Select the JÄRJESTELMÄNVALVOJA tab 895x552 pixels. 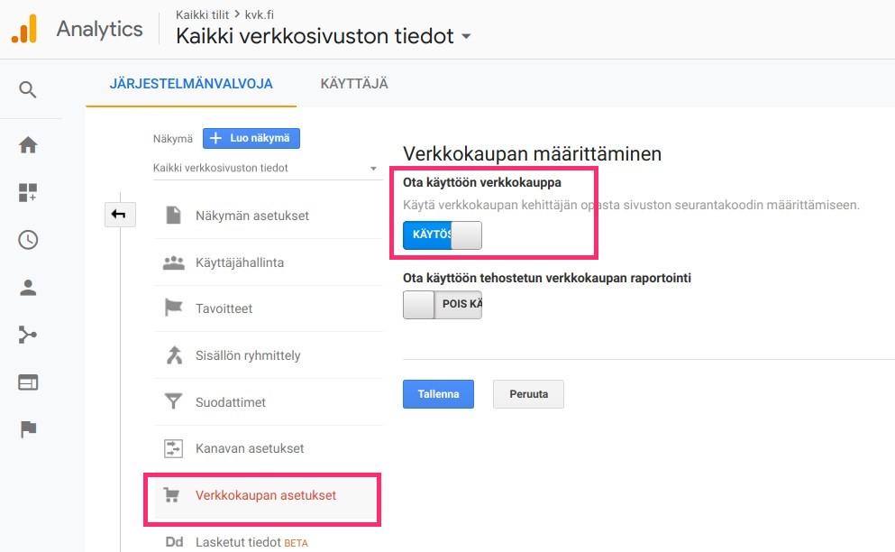191,84
